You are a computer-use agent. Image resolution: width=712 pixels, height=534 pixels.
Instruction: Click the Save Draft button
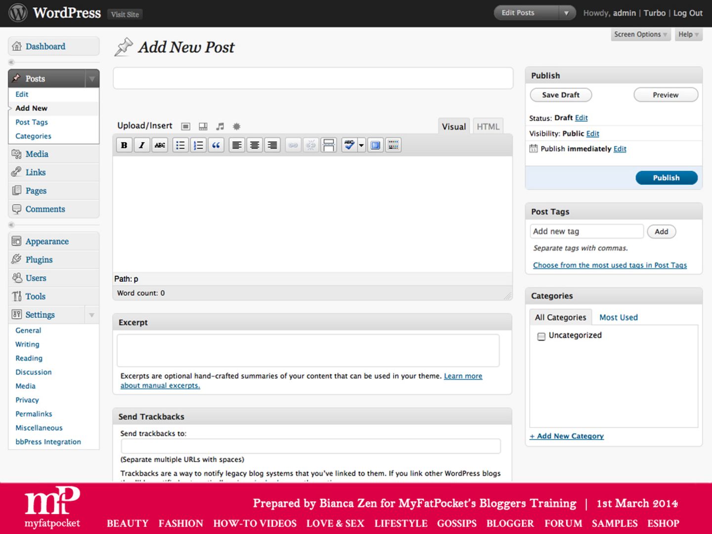pyautogui.click(x=561, y=95)
